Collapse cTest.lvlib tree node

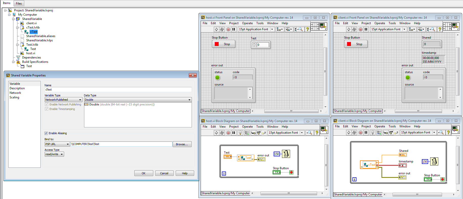[x=17, y=27]
